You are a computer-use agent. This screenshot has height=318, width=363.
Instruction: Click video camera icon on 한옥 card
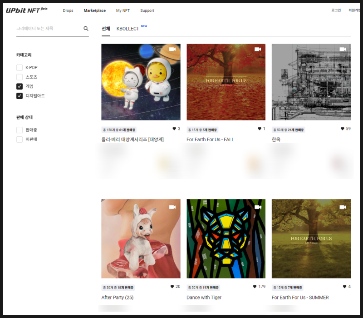coord(343,49)
